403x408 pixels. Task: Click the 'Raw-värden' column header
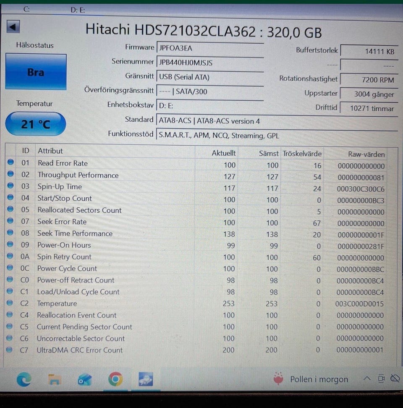pos(366,154)
